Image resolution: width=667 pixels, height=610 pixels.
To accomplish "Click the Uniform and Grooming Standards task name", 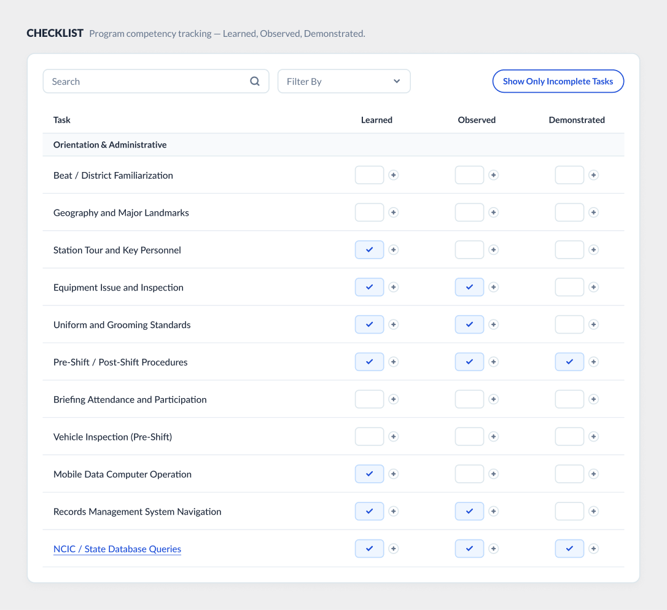I will 122,325.
